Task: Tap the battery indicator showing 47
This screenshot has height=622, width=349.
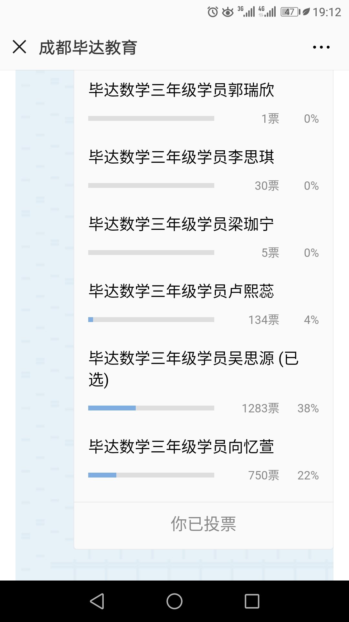Action: (290, 12)
